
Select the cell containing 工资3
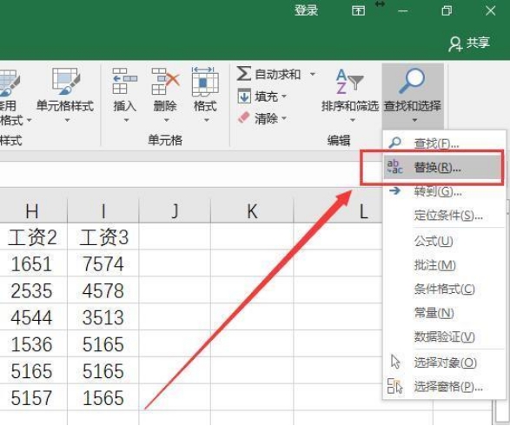point(103,236)
